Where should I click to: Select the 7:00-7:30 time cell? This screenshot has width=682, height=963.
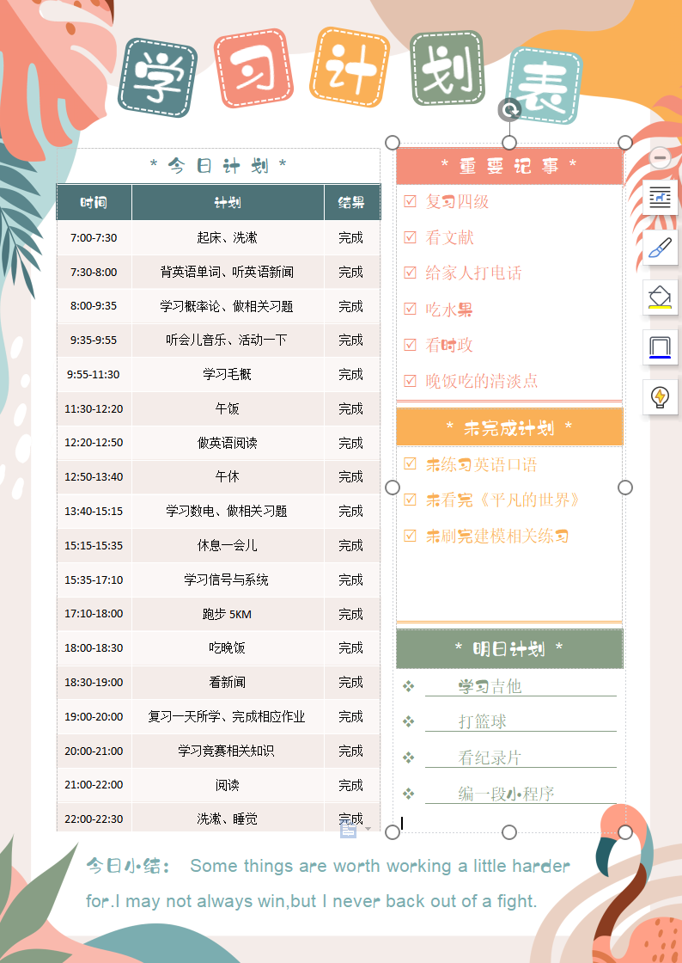[x=94, y=238]
